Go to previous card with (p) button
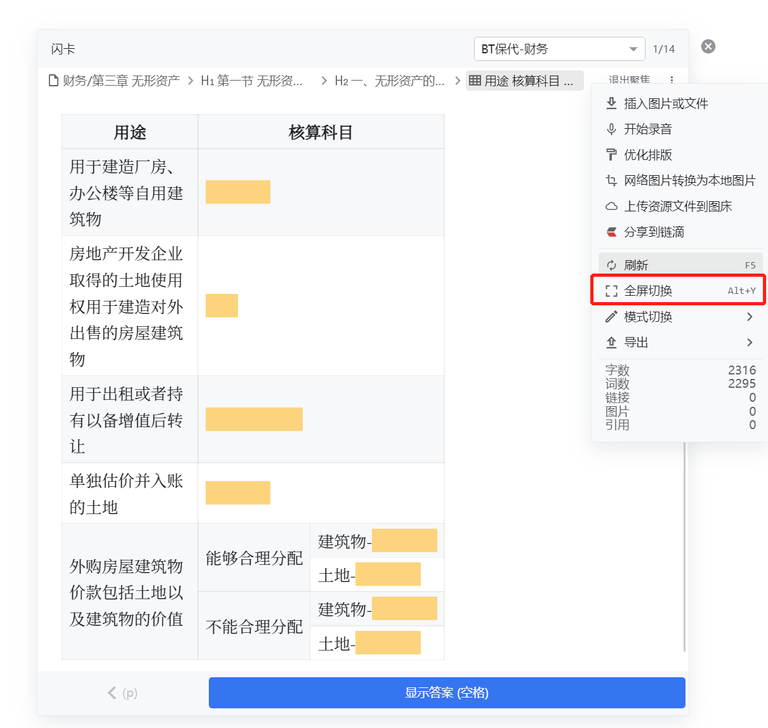Image resolution: width=768 pixels, height=728 pixels. click(122, 692)
